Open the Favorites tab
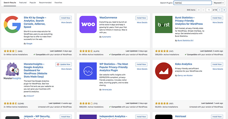 58,3
